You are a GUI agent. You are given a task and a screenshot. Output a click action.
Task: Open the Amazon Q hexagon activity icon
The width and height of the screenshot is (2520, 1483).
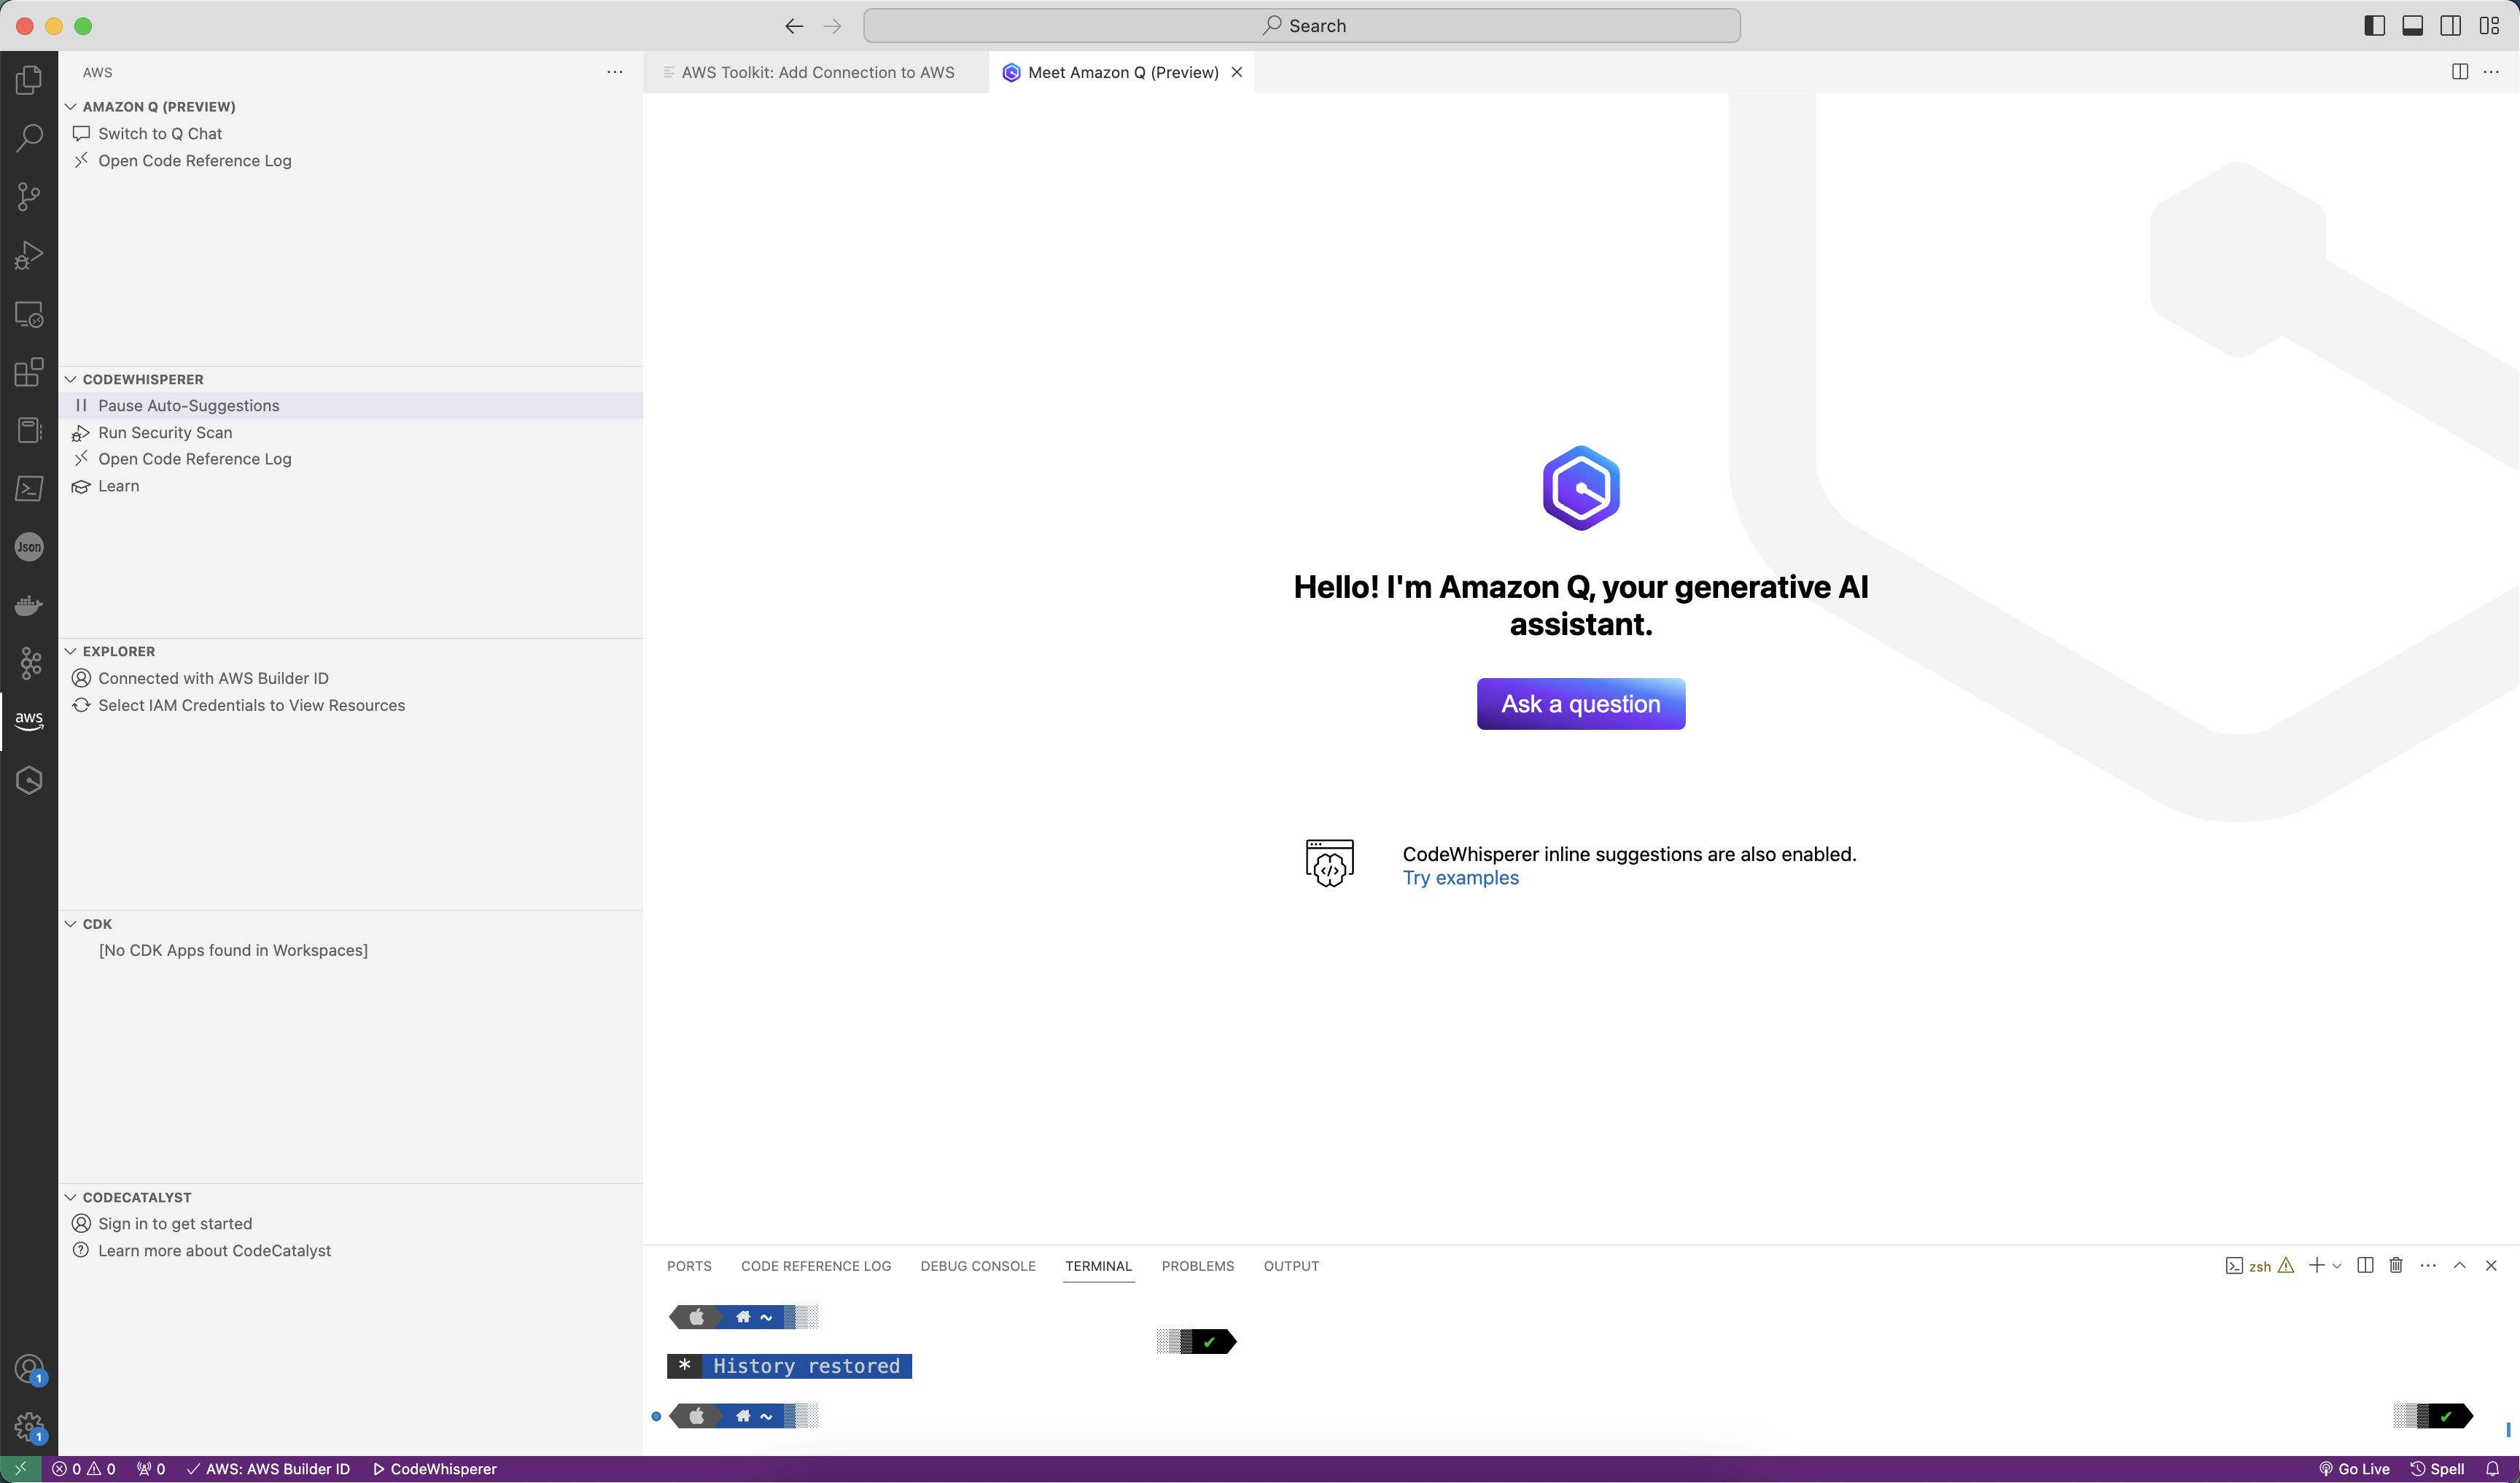tap(29, 780)
